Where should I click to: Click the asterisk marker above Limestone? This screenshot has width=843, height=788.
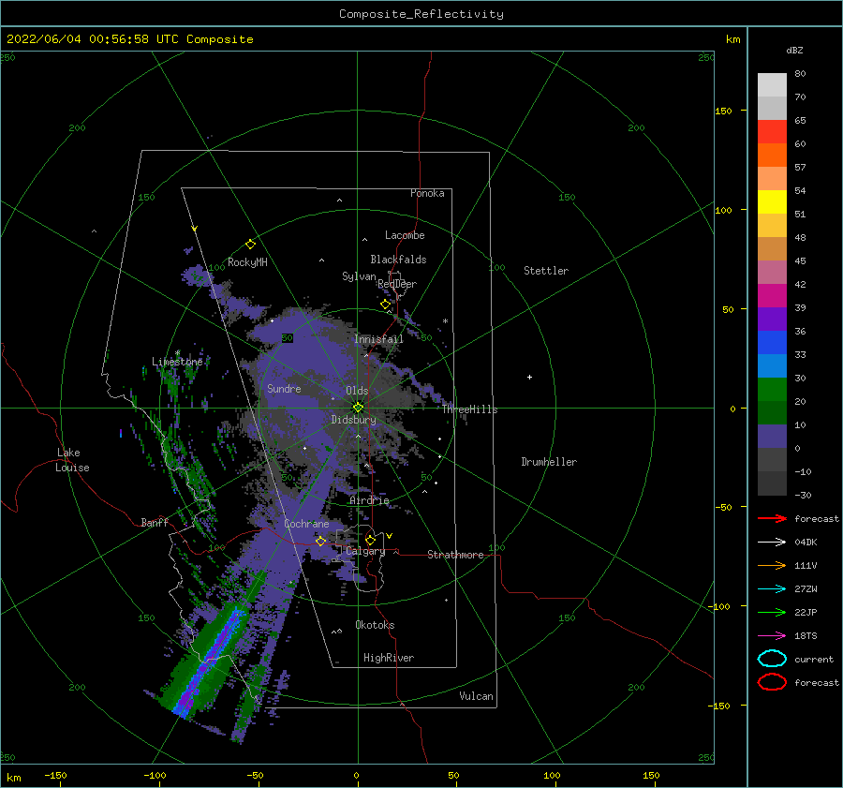(177, 353)
